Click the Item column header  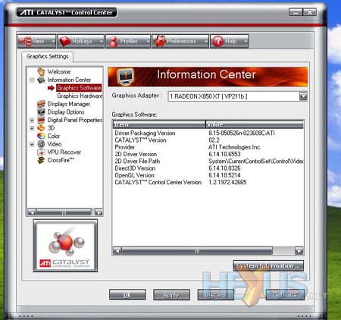click(x=159, y=124)
